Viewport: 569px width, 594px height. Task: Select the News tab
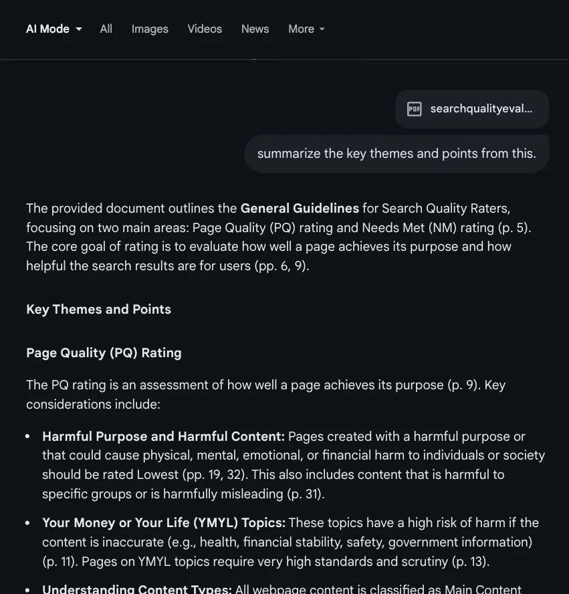(255, 29)
